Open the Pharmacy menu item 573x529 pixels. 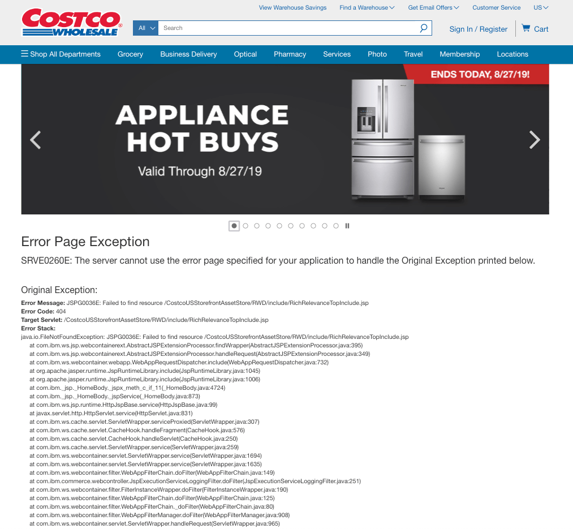(290, 54)
